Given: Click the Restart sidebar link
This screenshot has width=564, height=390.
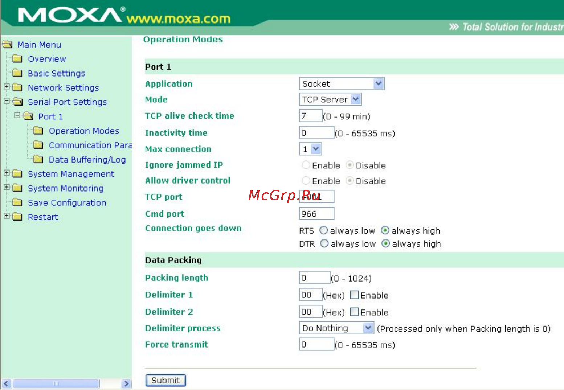Looking at the screenshot, I should coord(43,217).
